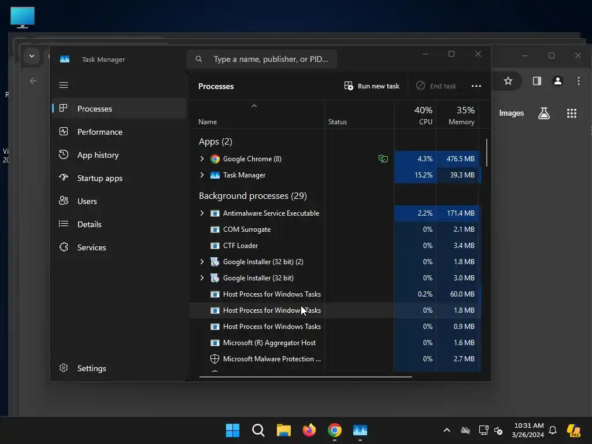Image resolution: width=592 pixels, height=444 pixels.
Task: Open the Chrome tab search dropdown arrow
Action: point(32,56)
